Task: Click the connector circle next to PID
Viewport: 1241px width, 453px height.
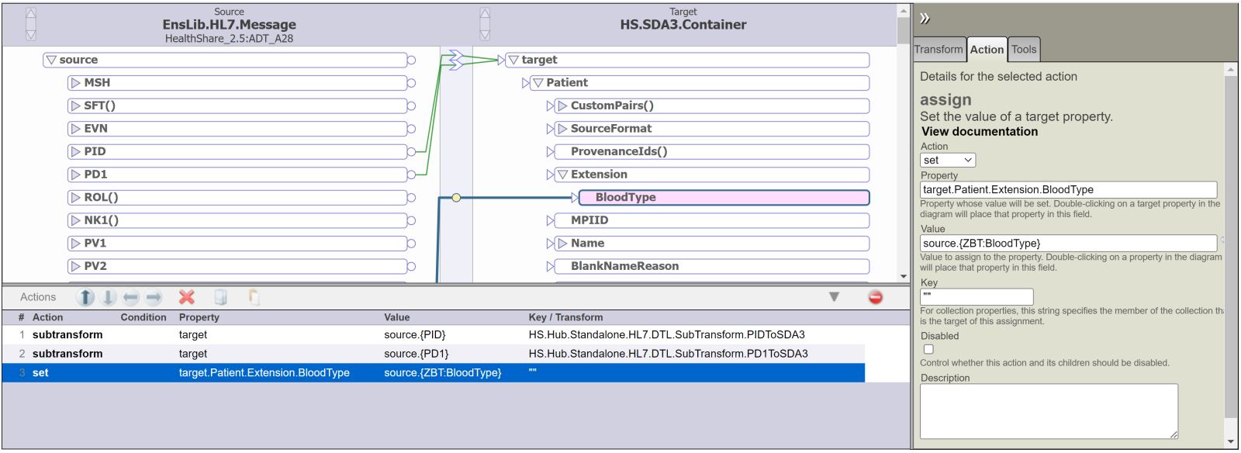Action: (411, 152)
